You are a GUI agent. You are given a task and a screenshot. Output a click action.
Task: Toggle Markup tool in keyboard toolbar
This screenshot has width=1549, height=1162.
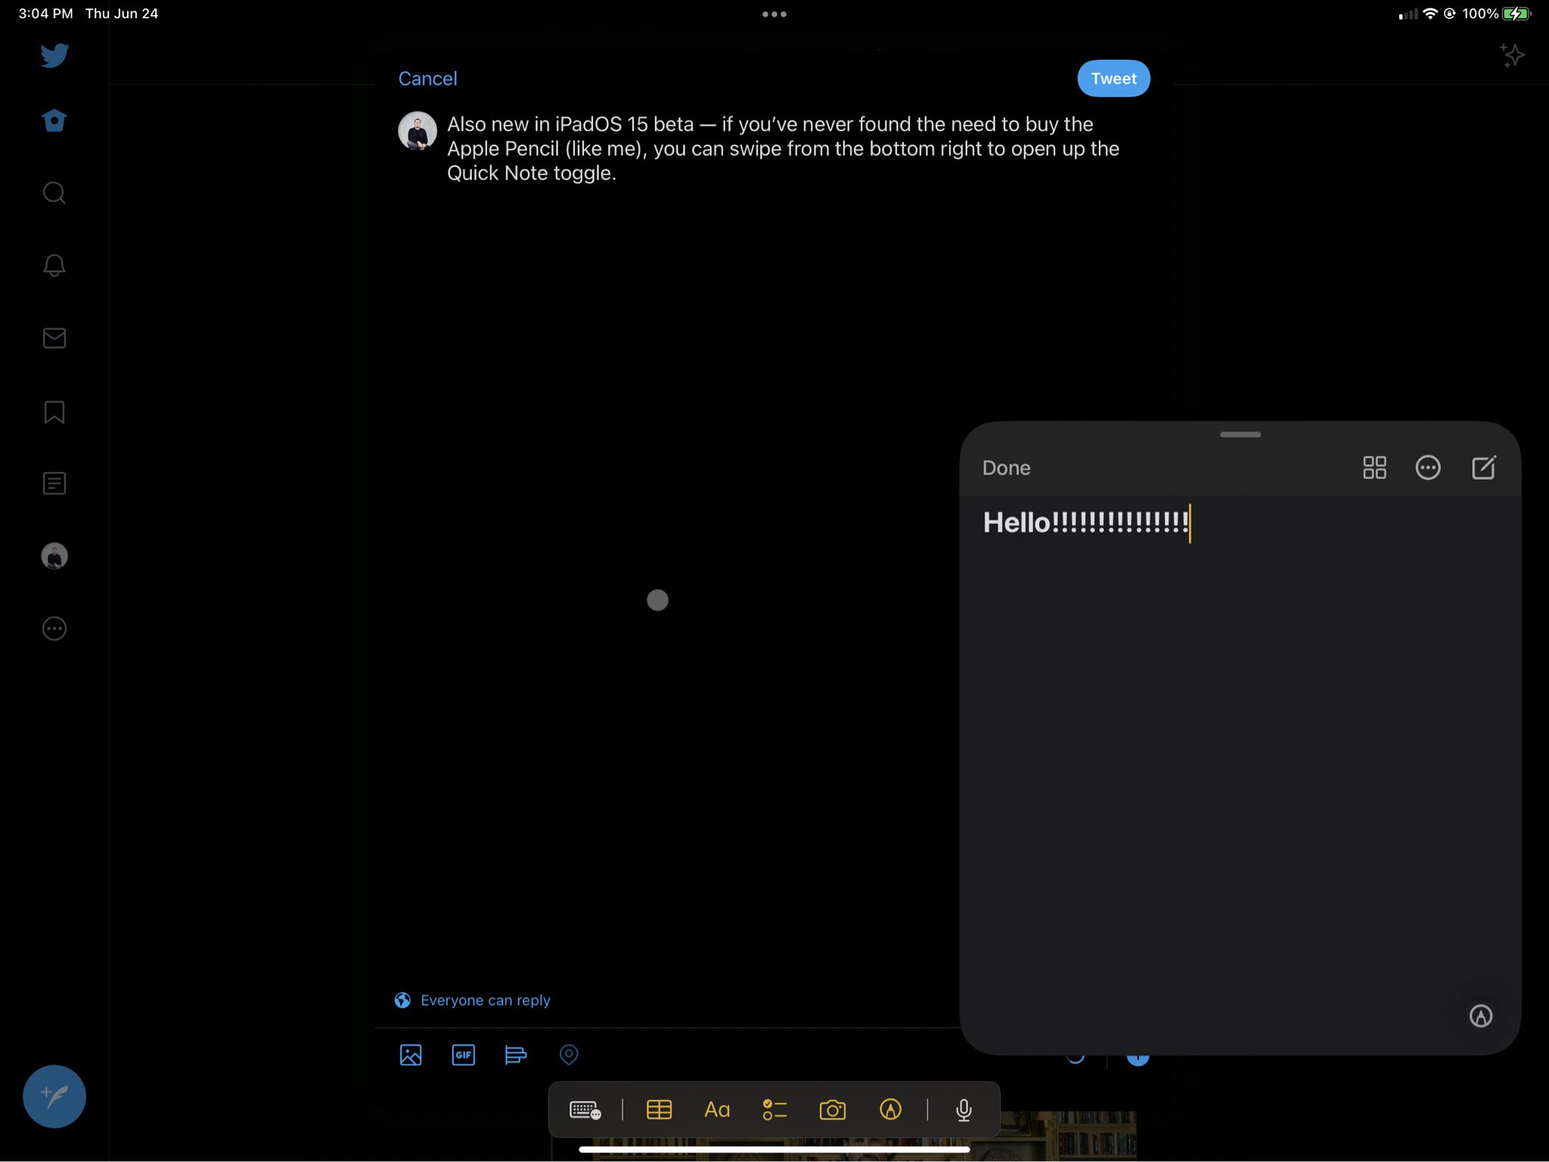click(890, 1110)
